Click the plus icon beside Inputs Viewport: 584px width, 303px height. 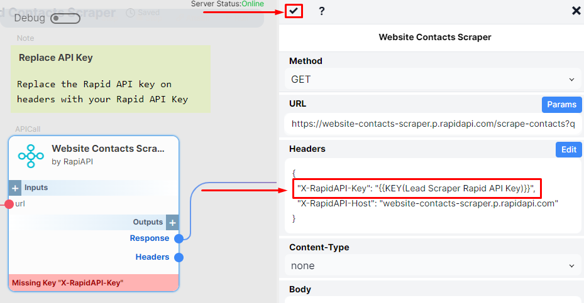(x=15, y=188)
